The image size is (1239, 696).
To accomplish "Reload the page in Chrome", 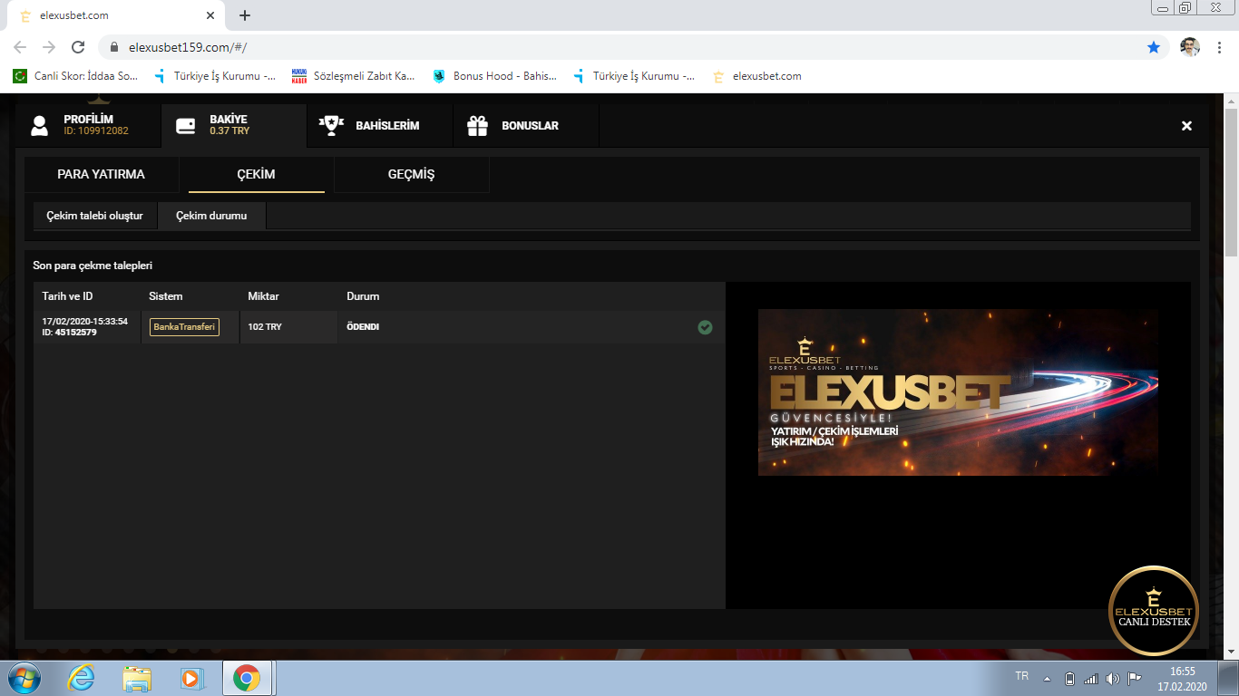I will point(78,47).
